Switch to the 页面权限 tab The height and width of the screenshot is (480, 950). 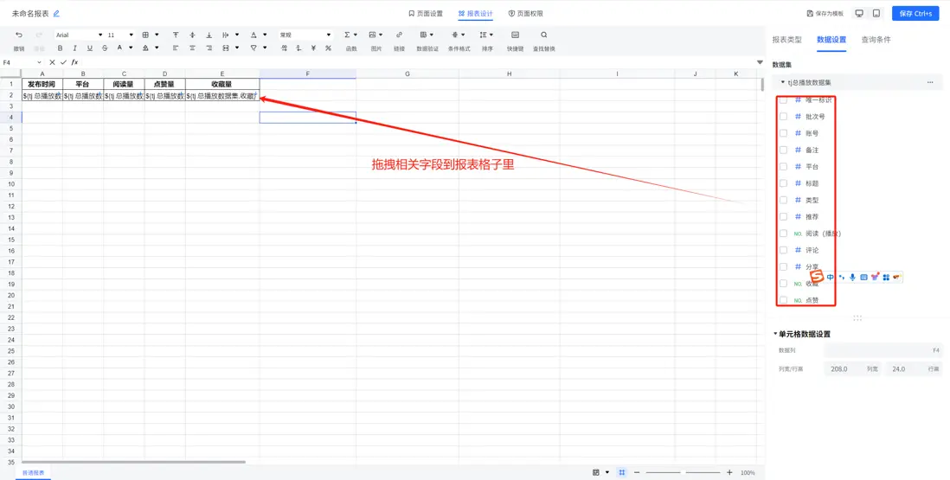[x=525, y=13]
